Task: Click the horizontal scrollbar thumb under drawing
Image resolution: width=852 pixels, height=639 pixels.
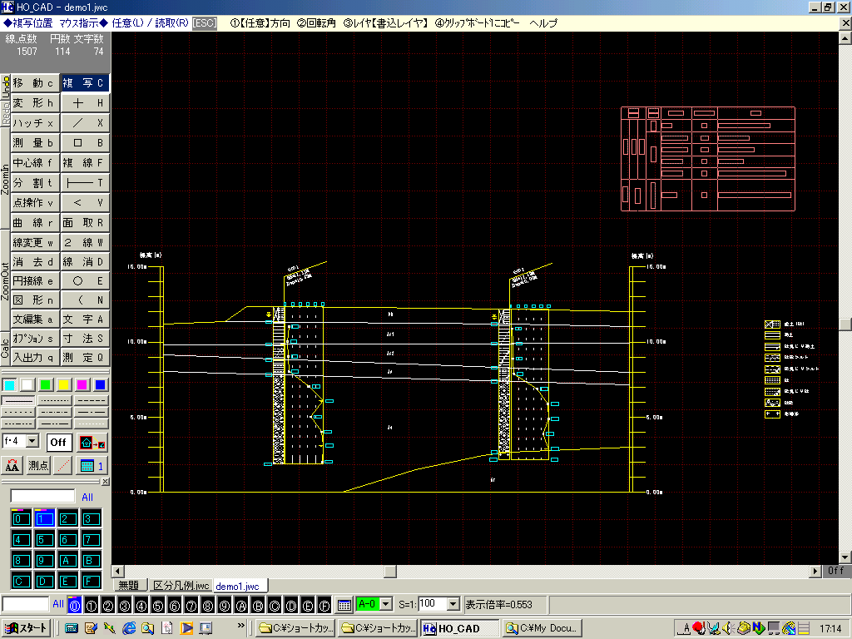Action: pyautogui.click(x=390, y=571)
